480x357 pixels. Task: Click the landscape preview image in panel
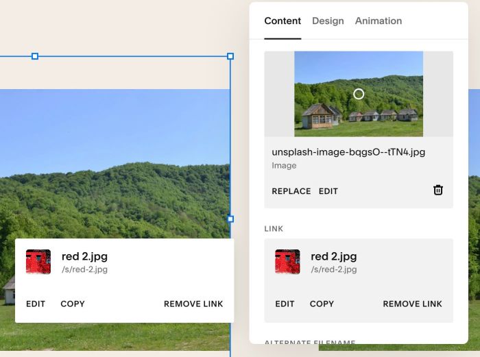(x=359, y=94)
